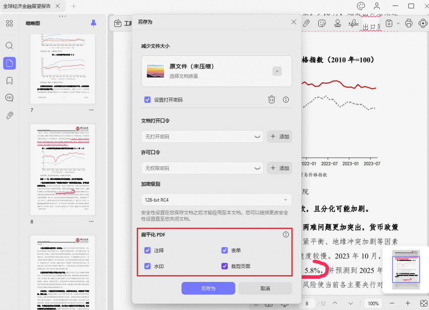
Task: Select the page 8 thumbnail
Action: 63,169
